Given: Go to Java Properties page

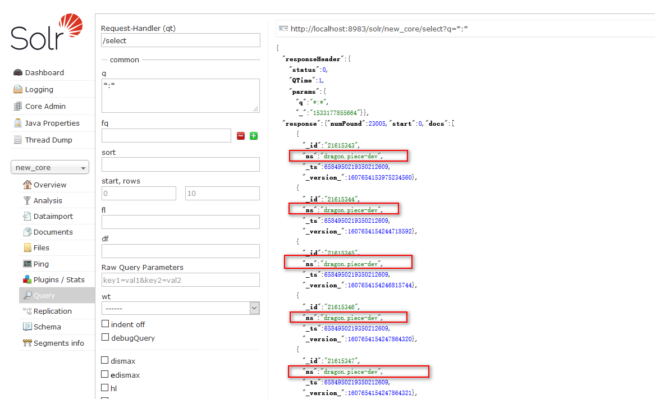Looking at the screenshot, I should (52, 123).
